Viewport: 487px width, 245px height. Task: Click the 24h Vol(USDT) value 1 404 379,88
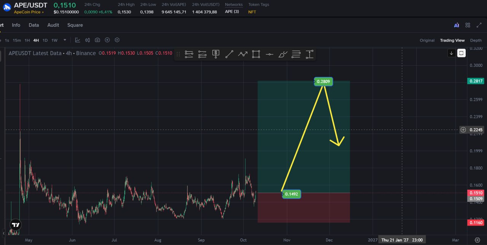coord(204,12)
